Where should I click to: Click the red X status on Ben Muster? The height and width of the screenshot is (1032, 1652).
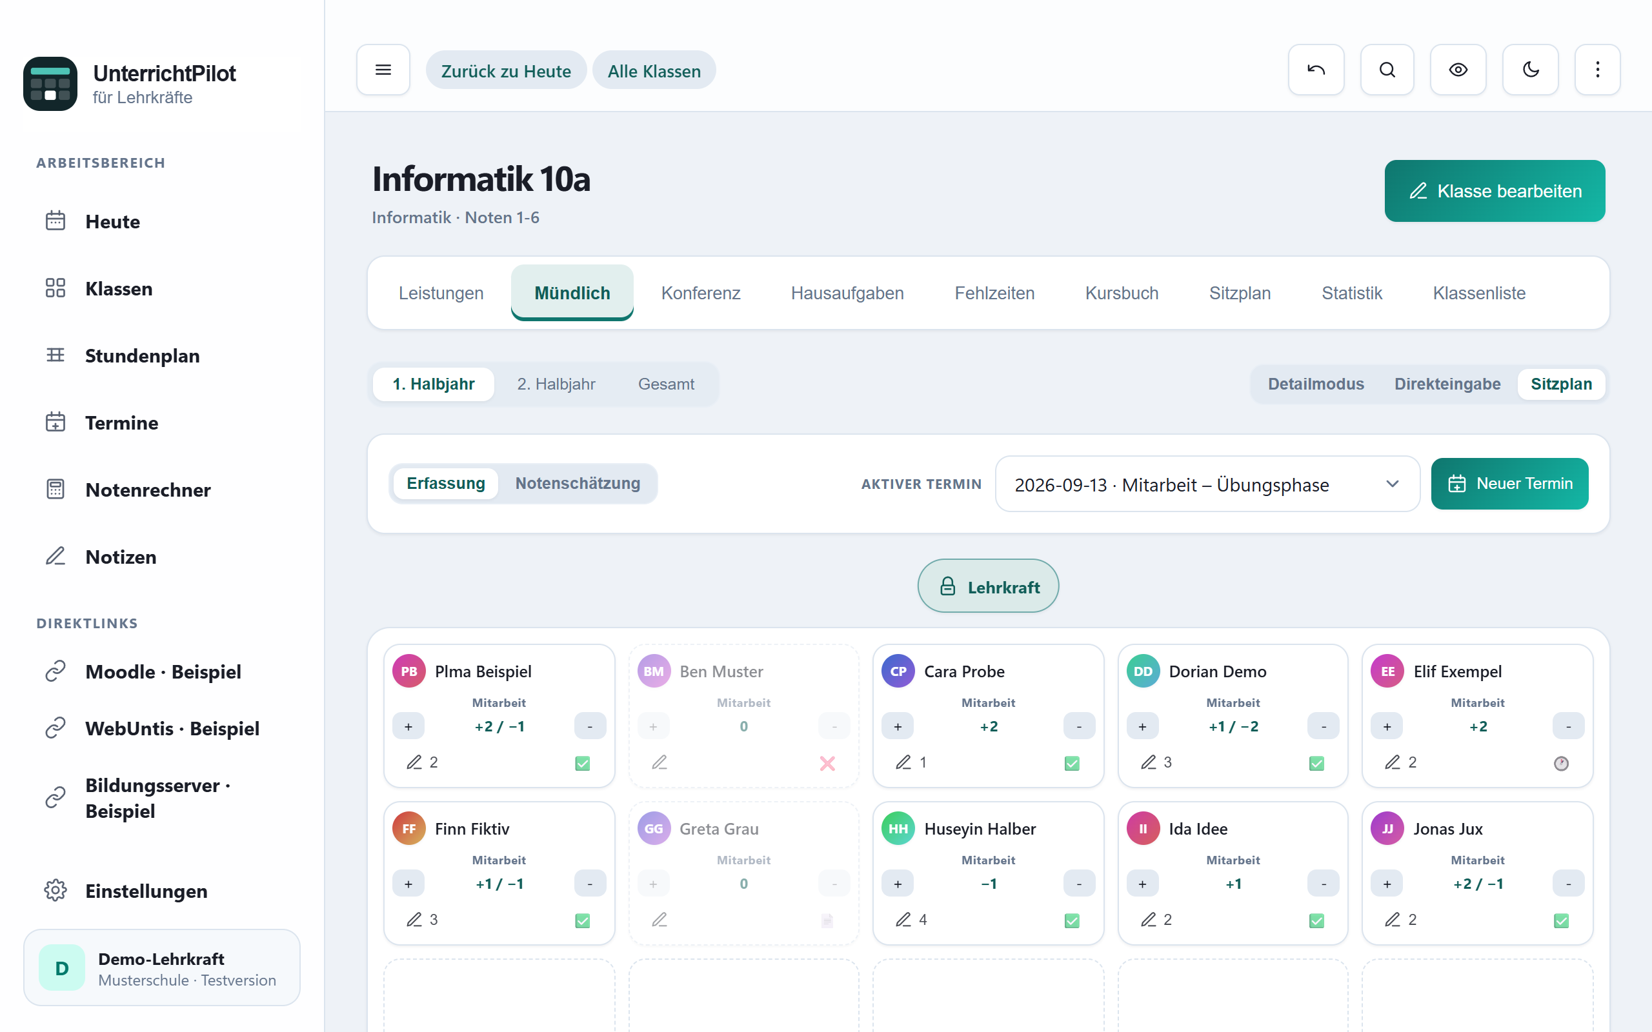827,763
